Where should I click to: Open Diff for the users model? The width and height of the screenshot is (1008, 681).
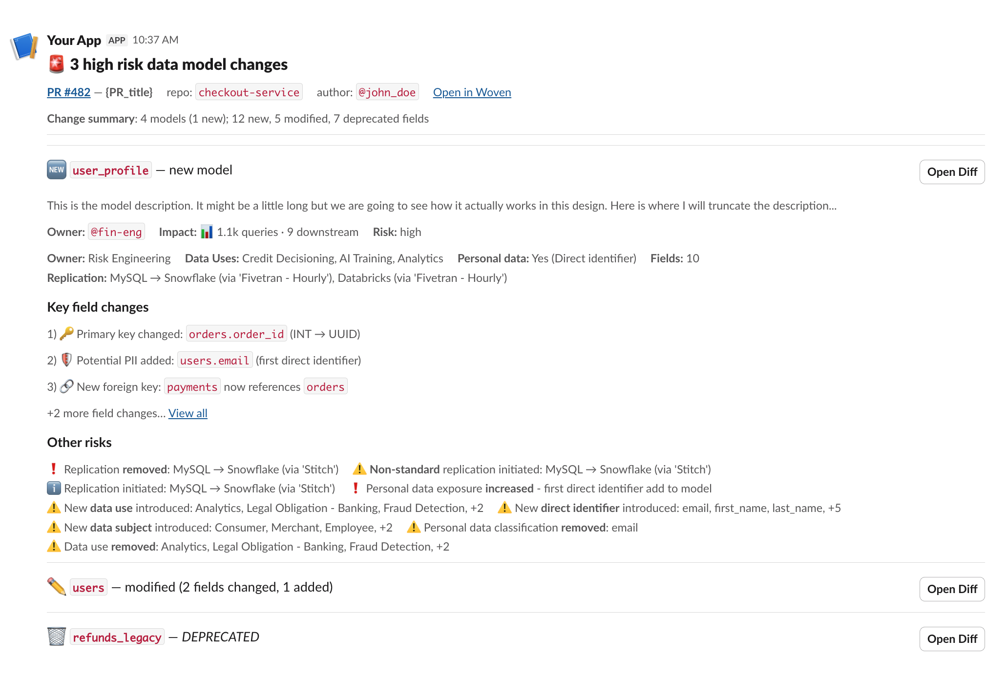[x=952, y=589]
